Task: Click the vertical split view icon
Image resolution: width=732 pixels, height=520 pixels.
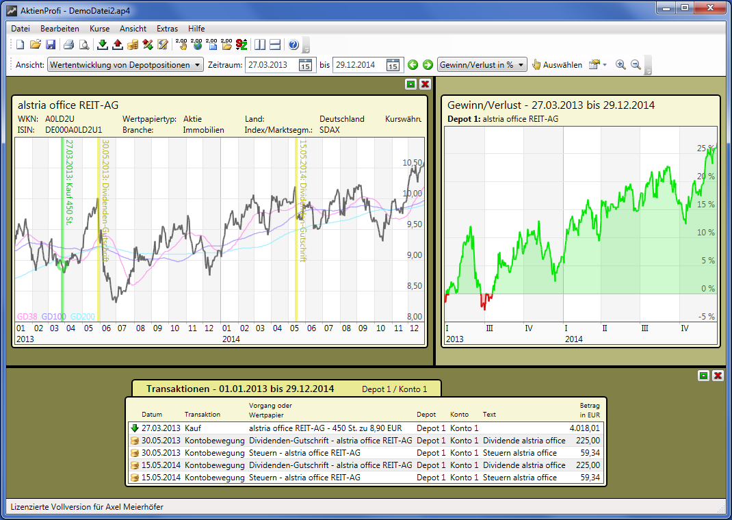Action: (260, 45)
